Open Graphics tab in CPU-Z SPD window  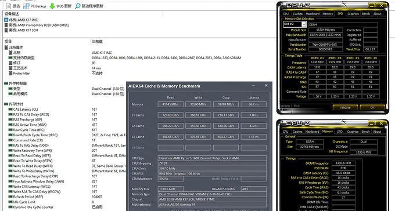coord(353,14)
